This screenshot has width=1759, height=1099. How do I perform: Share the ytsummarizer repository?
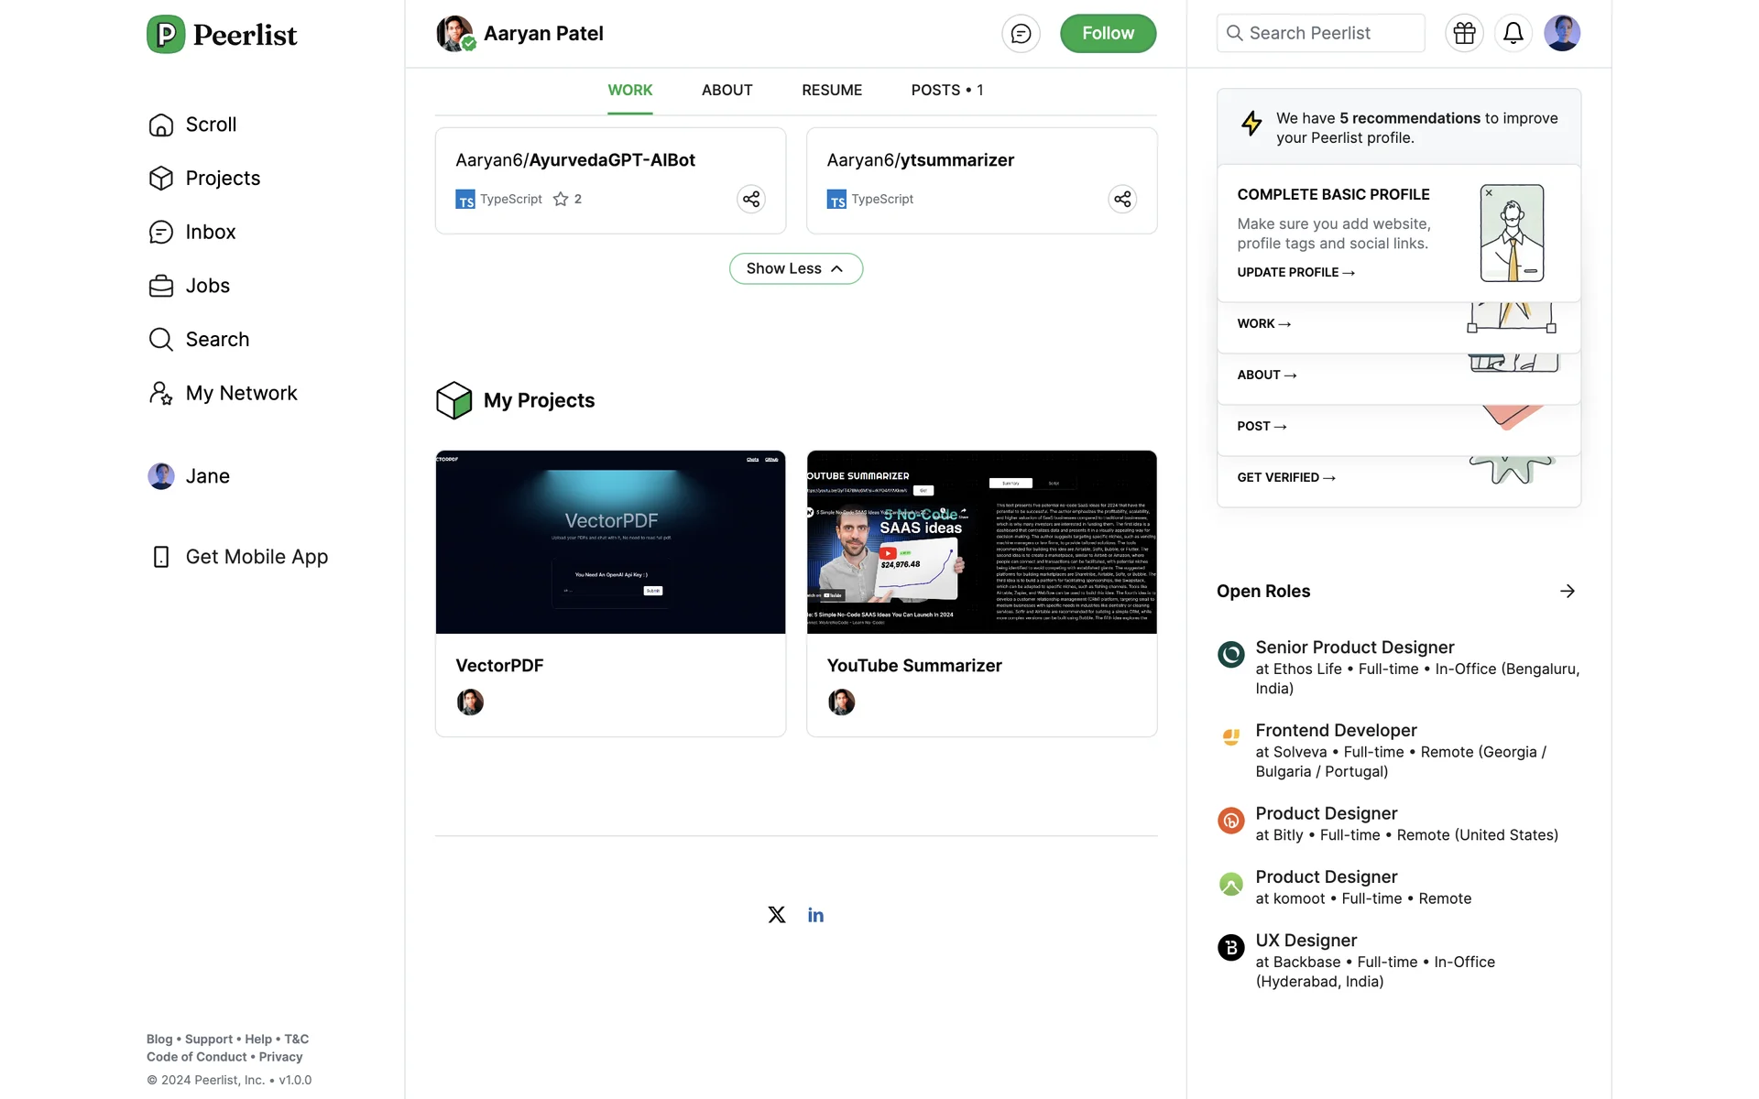pyautogui.click(x=1121, y=199)
